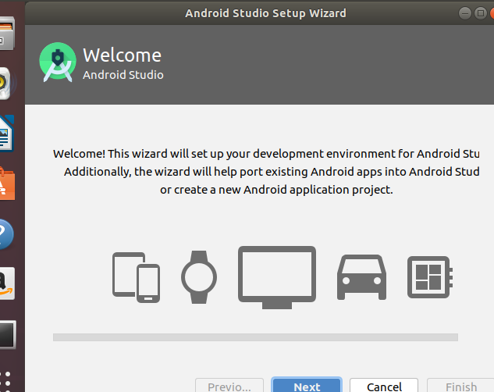The height and width of the screenshot is (392, 494).
Task: Open Rhythmbox speaker icon in dock
Action: pyautogui.click(x=5, y=84)
